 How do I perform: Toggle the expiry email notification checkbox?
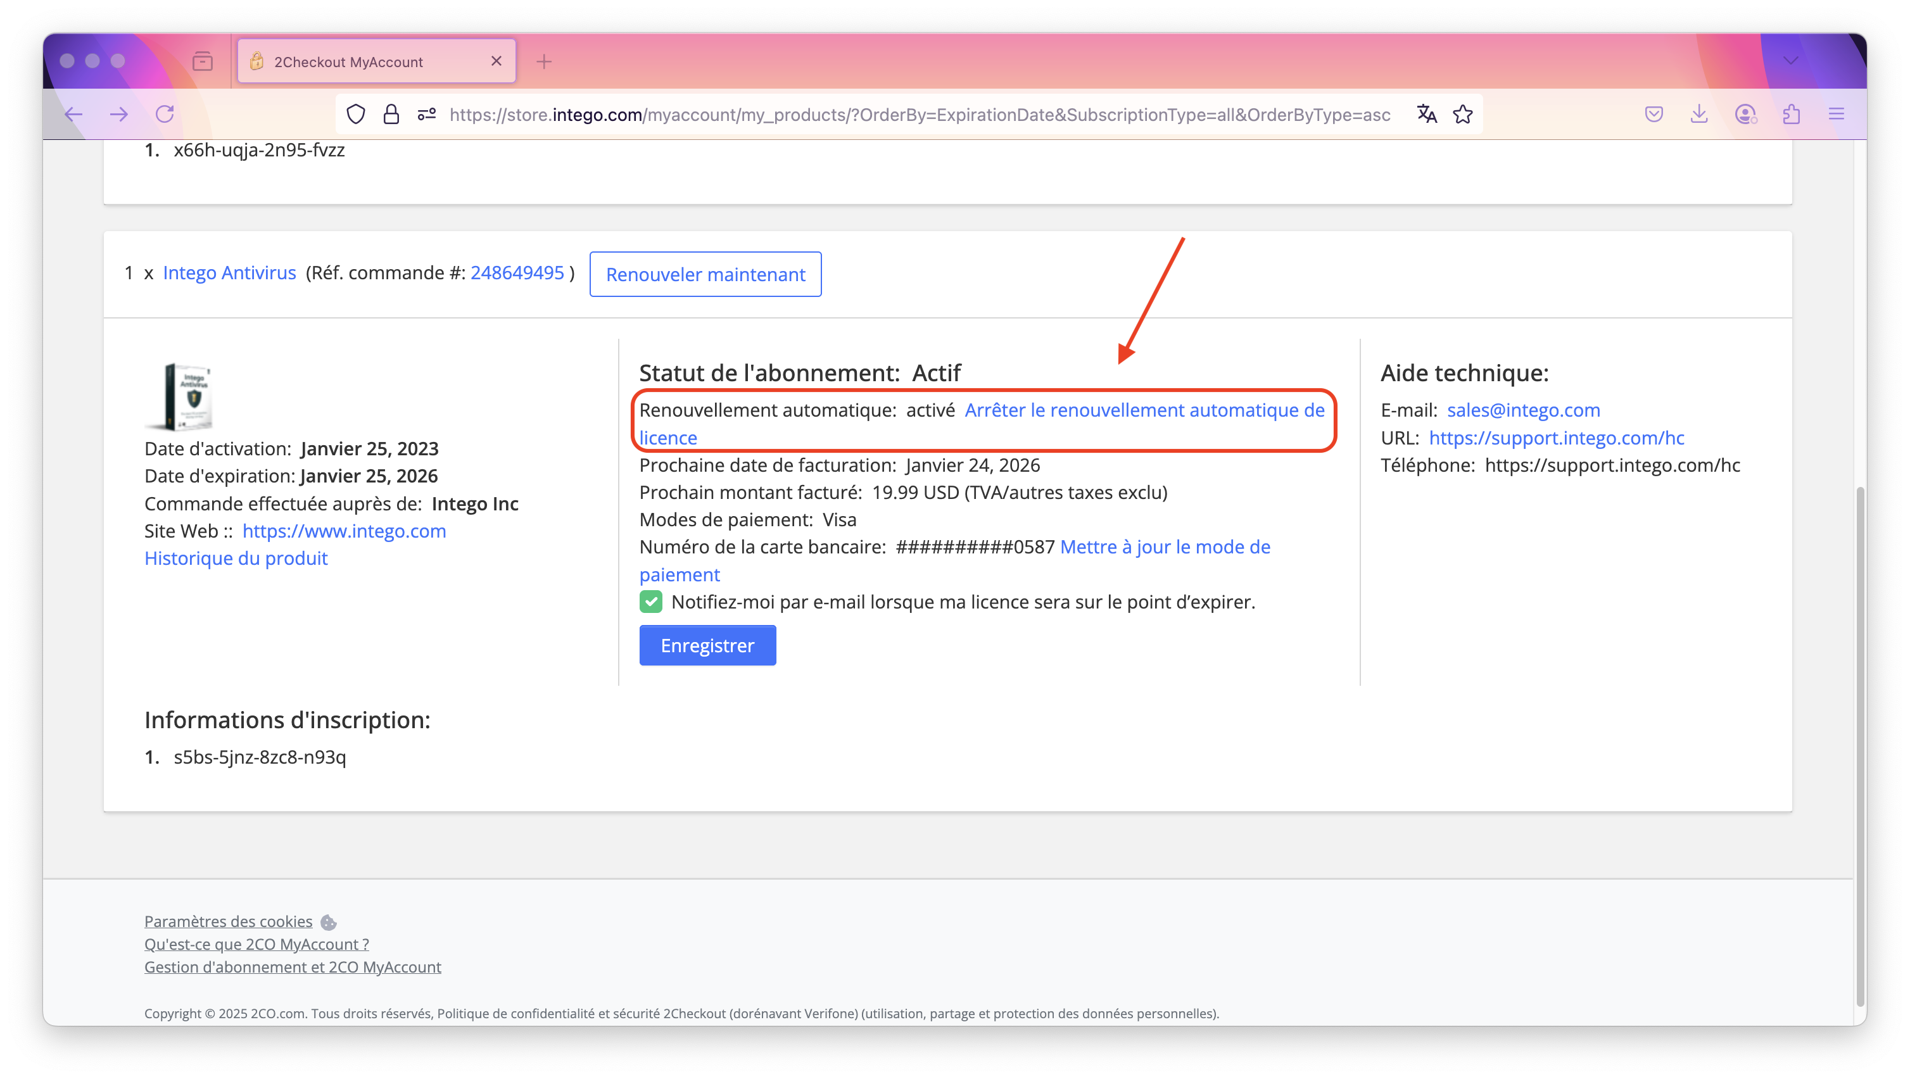tap(651, 602)
